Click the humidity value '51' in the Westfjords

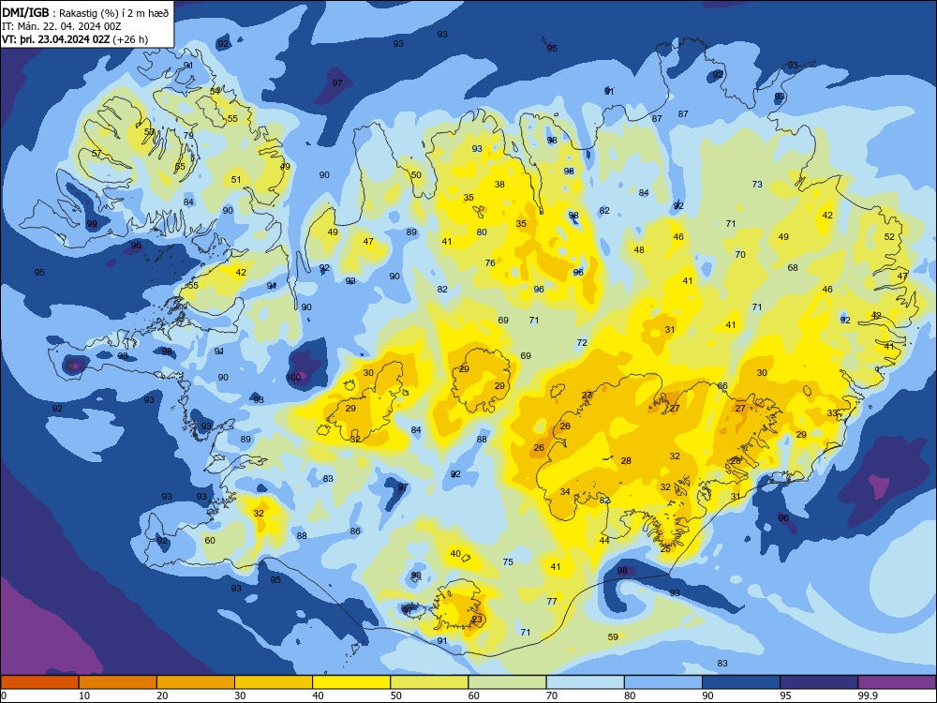click(237, 179)
